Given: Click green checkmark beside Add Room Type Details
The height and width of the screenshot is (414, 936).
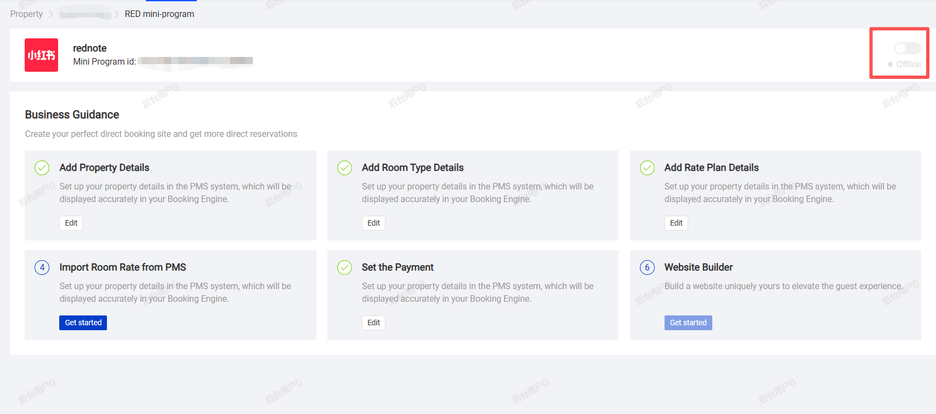Looking at the screenshot, I should pos(344,168).
